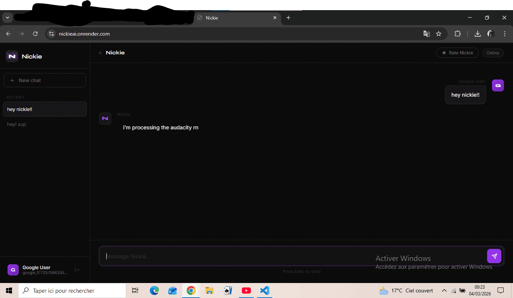The width and height of the screenshot is (513, 298).
Task: Bookmark the page with the star icon
Action: point(439,34)
